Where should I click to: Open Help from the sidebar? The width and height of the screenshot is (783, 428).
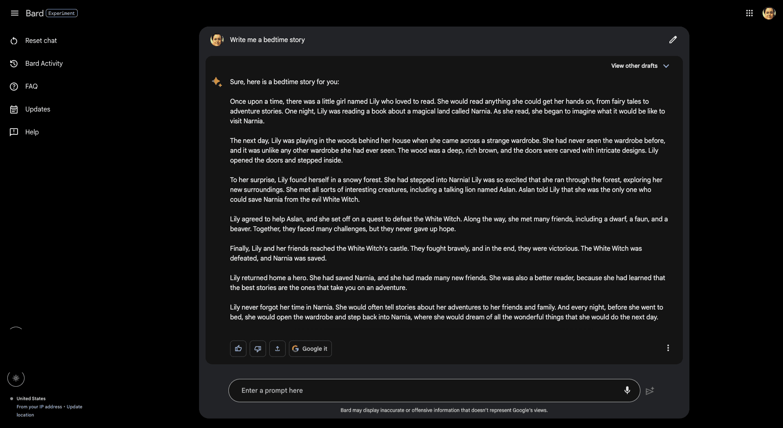(x=32, y=132)
